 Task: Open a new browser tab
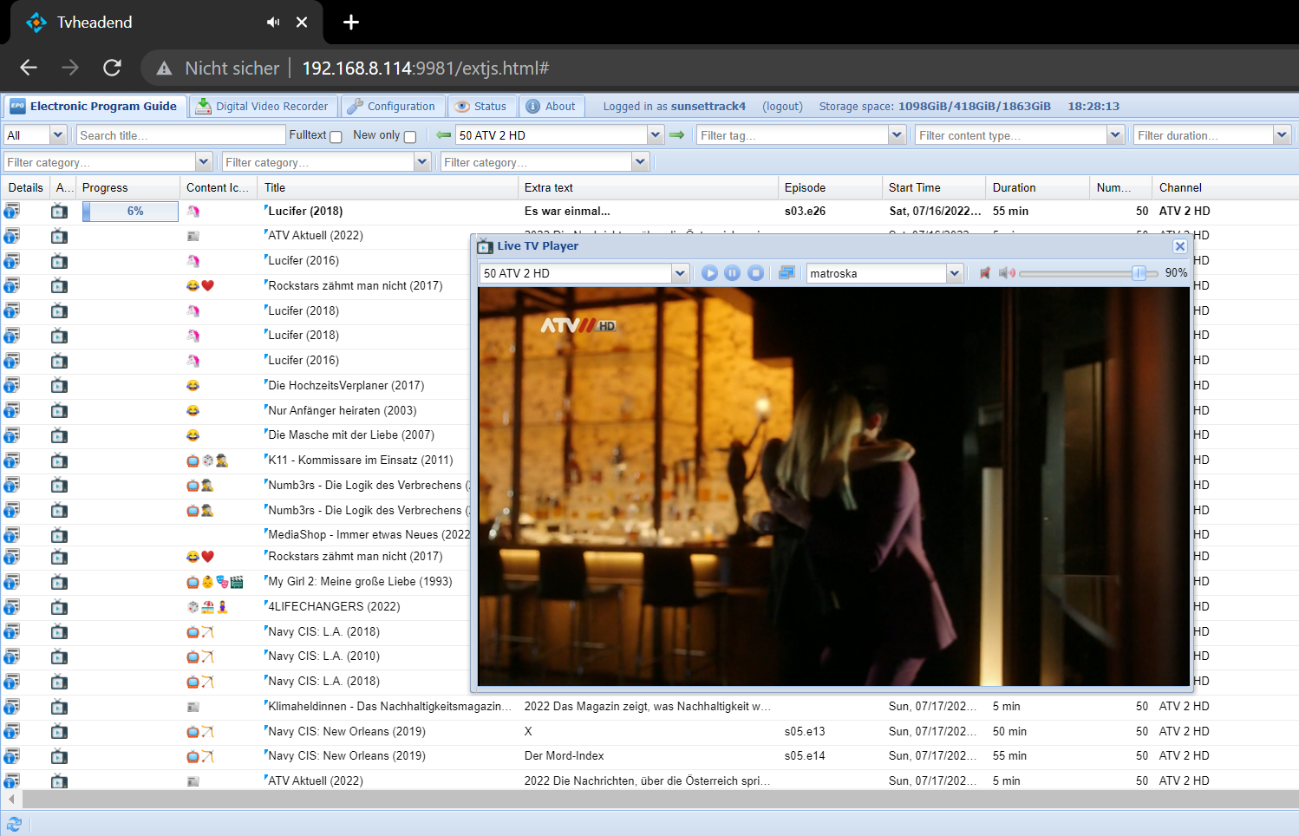tap(351, 23)
